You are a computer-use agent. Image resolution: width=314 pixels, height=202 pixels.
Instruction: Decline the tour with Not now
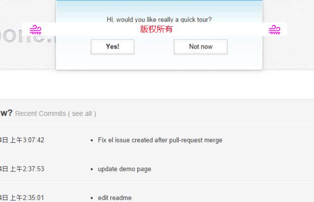201,46
